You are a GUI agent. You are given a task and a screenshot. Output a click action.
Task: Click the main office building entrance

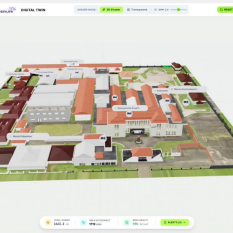tap(137, 131)
